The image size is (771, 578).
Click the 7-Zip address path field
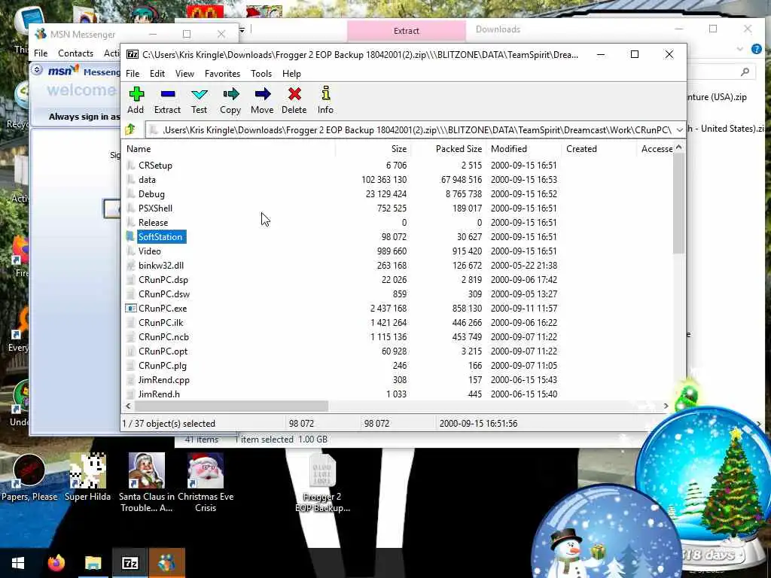point(410,129)
